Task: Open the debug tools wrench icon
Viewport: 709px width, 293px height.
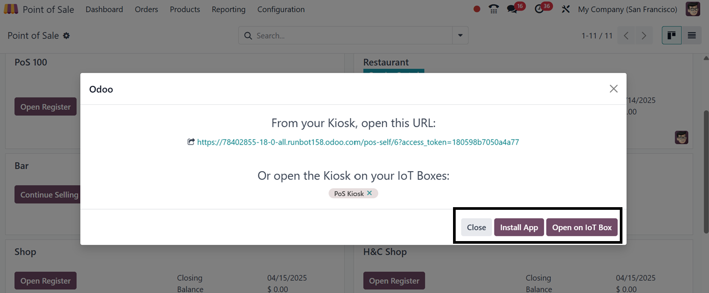Action: point(565,9)
